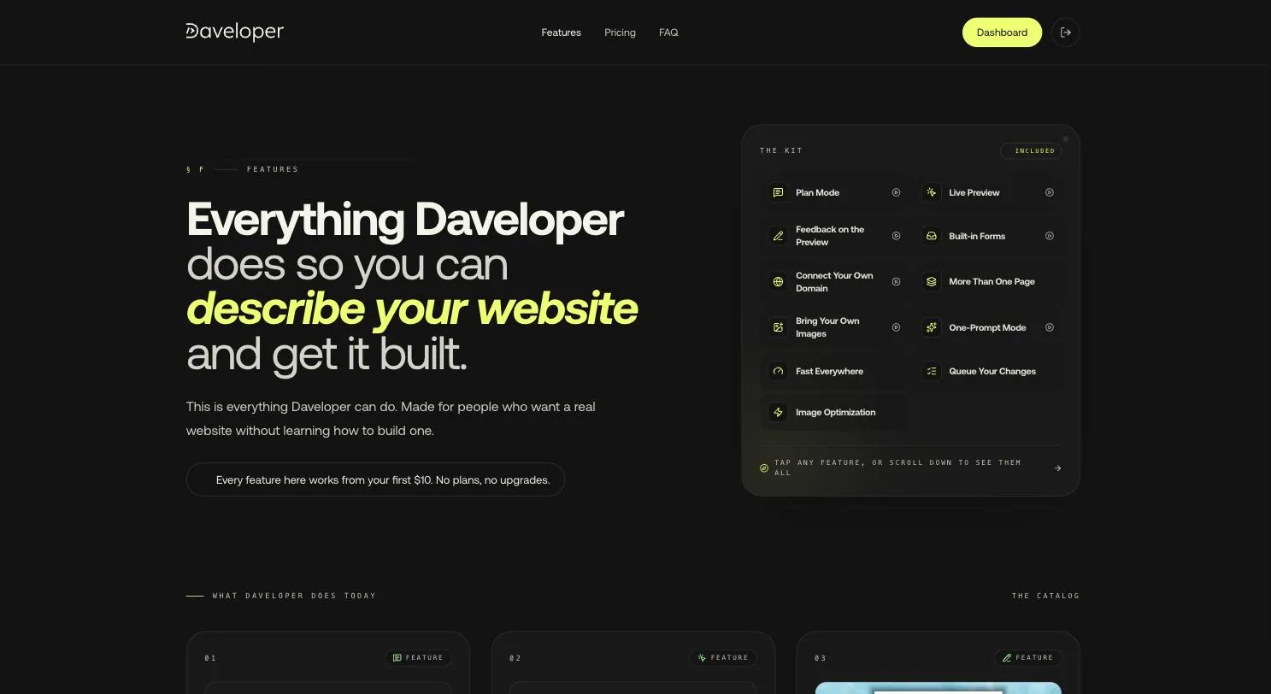Click the lightning bolt icon for Image Optimization
The width and height of the screenshot is (1271, 694).
tap(778, 412)
